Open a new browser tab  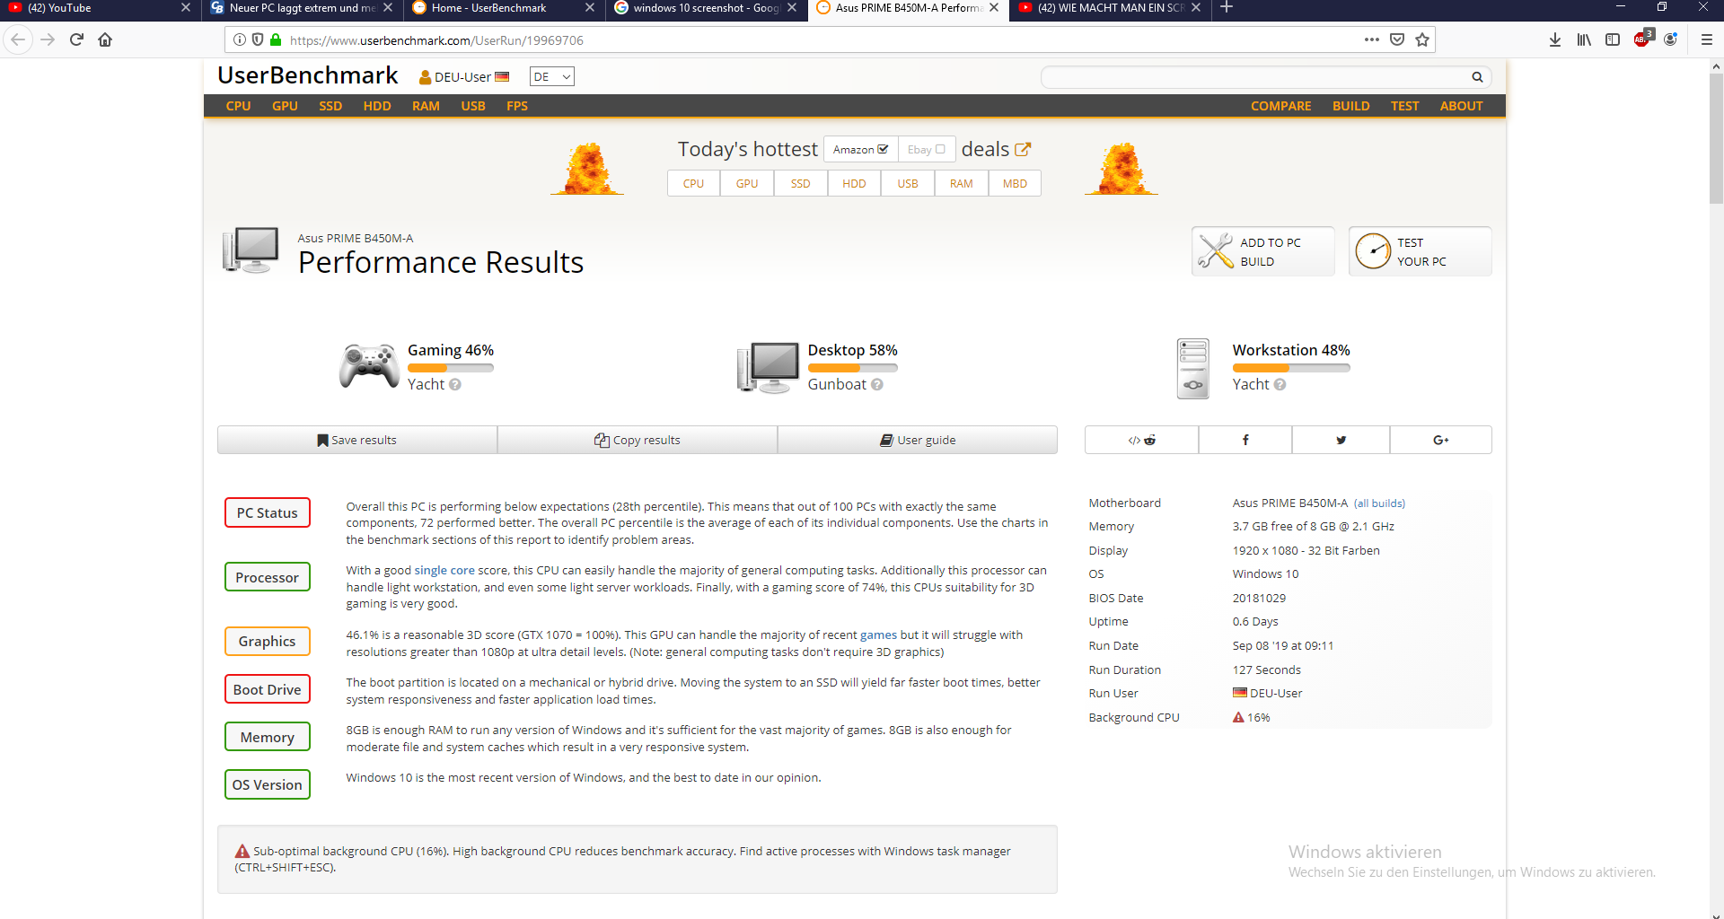point(1227,8)
